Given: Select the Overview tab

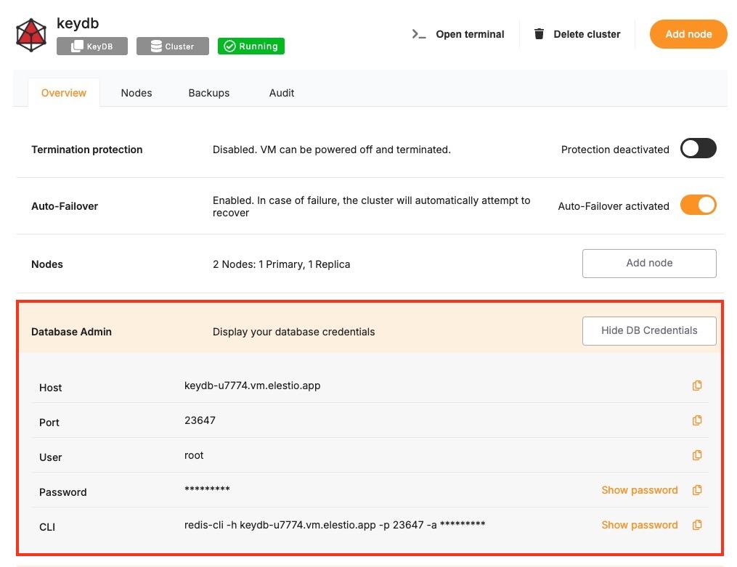Looking at the screenshot, I should [64, 93].
